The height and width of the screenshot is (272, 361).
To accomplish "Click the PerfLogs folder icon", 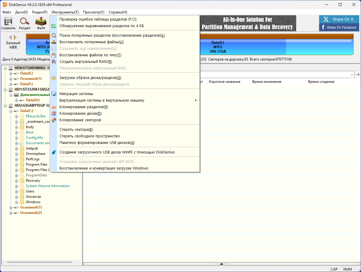I will pos(22,159).
